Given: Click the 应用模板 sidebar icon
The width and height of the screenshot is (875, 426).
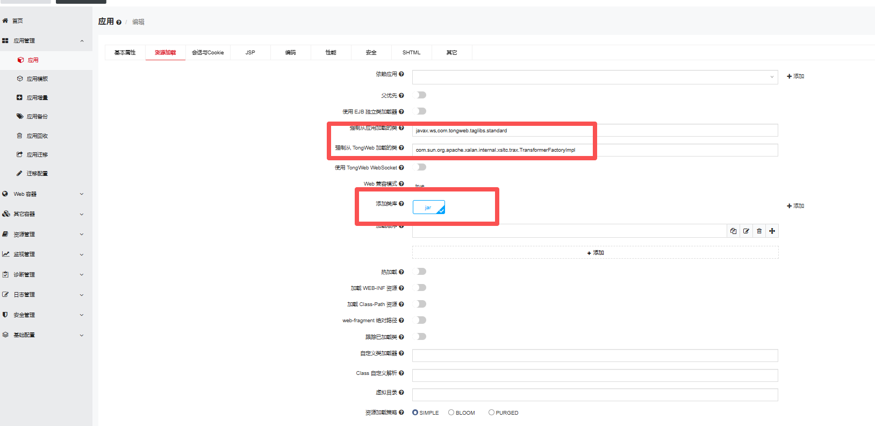Looking at the screenshot, I should [x=20, y=79].
